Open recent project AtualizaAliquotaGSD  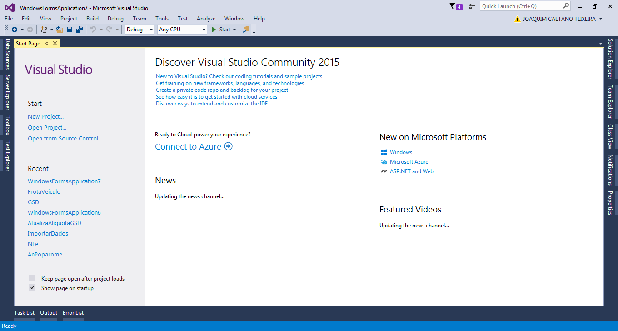pos(55,223)
